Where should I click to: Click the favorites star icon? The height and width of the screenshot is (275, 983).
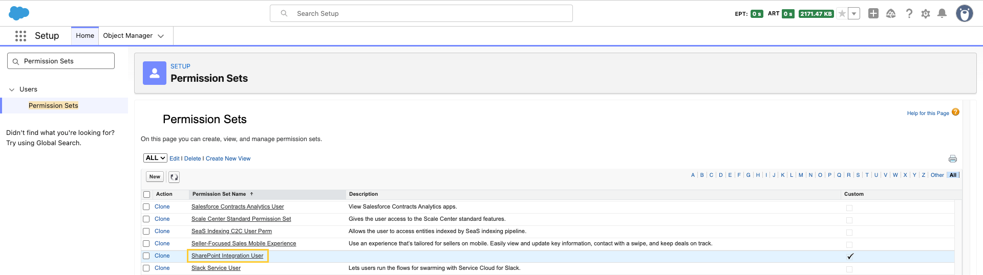pyautogui.click(x=842, y=14)
